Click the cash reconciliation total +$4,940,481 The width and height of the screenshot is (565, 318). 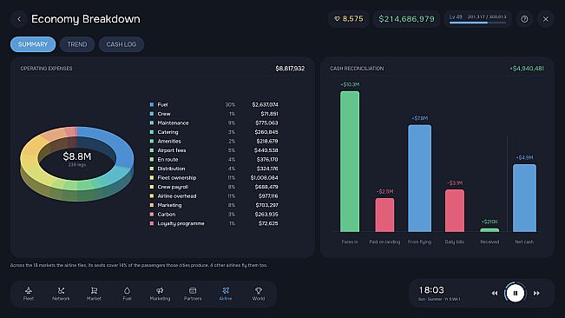527,68
